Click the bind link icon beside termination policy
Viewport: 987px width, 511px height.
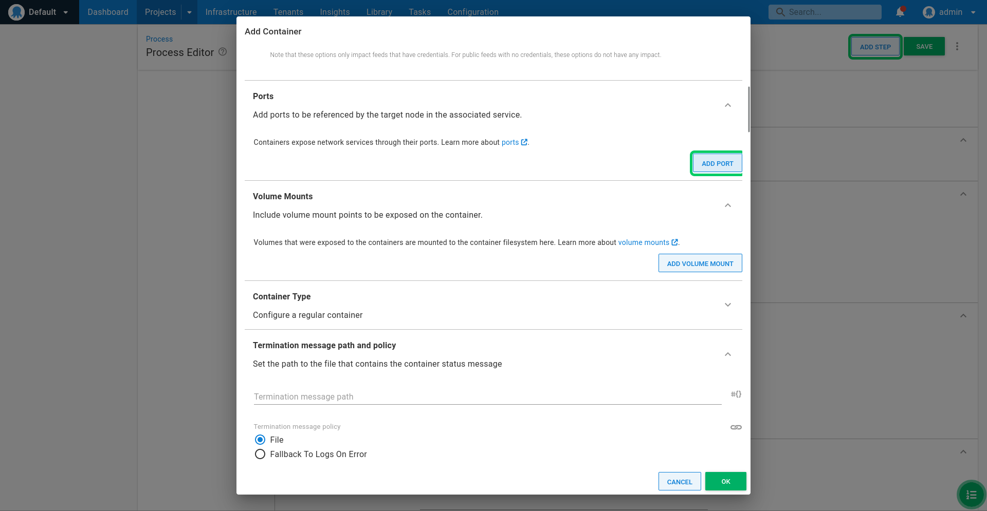click(736, 427)
